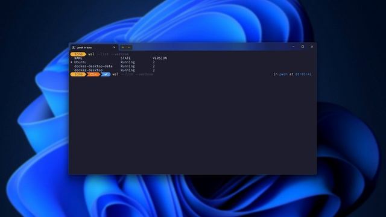Viewport: 386px width, 217px height.
Task: Click the timestamp at the prompt's right
Action: point(303,74)
